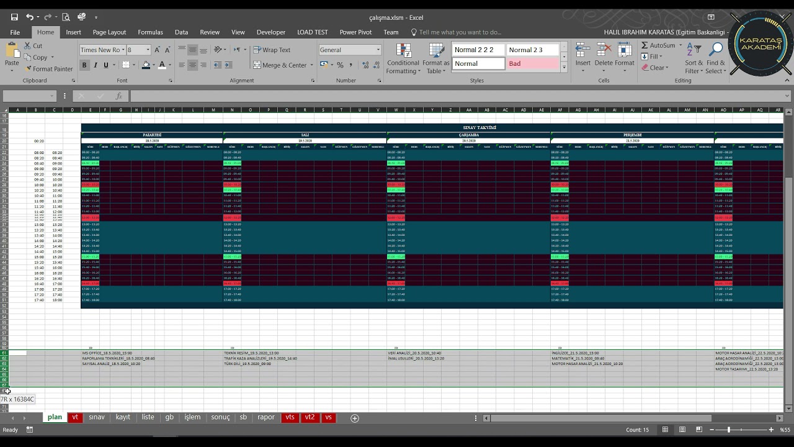
Task: Switch to Page Layout view in the status bar
Action: coord(682,430)
